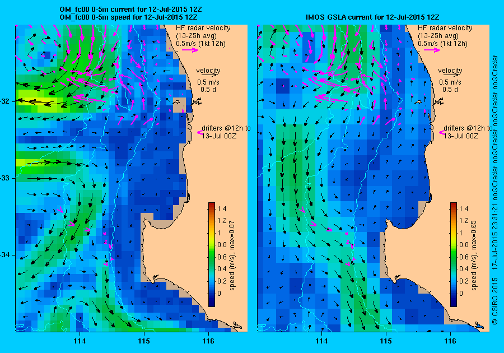Screen dimensions: 504x353
Task: Click '13-Jul 00Z' text in left map
Action: click(219, 136)
